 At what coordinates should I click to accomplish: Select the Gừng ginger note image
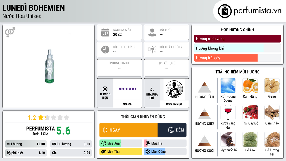coord(272,86)
